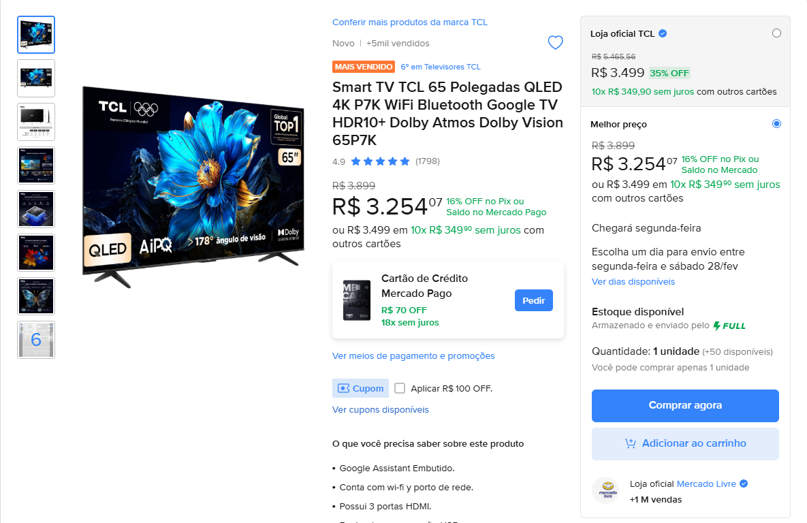Image resolution: width=807 pixels, height=523 pixels.
Task: Open Conferir mais produtos da marca TCL link
Action: pos(410,22)
